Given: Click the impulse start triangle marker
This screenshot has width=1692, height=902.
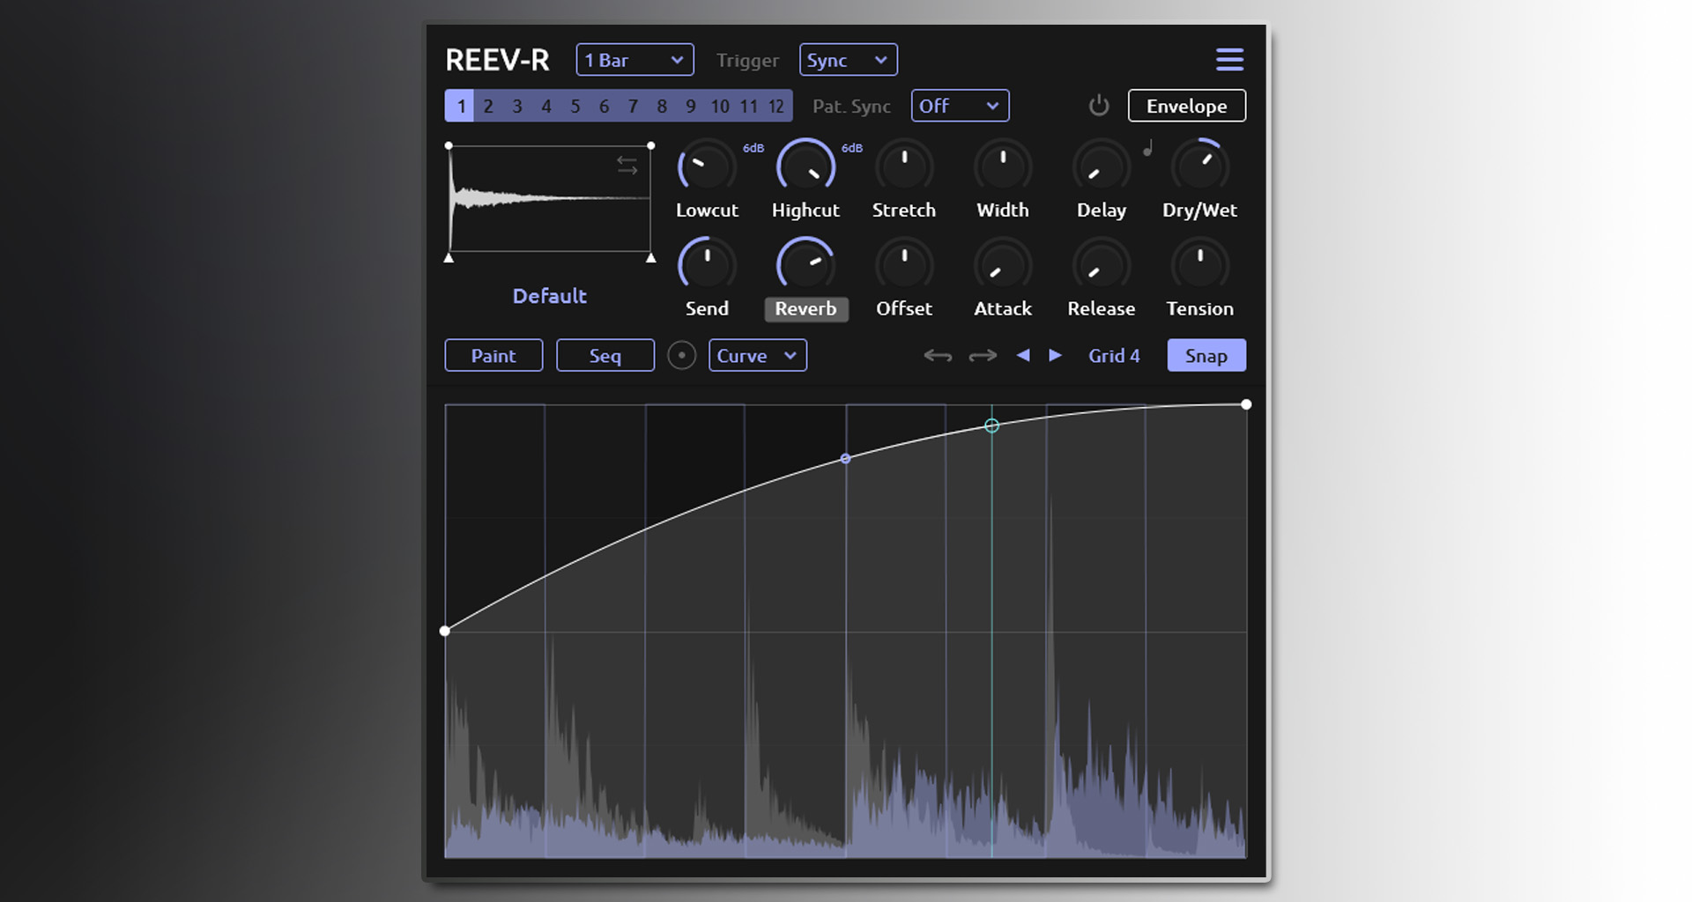Looking at the screenshot, I should [x=449, y=258].
